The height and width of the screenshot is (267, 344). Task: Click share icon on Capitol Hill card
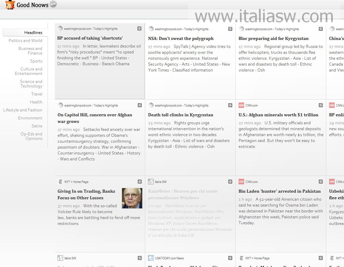[x=140, y=105]
